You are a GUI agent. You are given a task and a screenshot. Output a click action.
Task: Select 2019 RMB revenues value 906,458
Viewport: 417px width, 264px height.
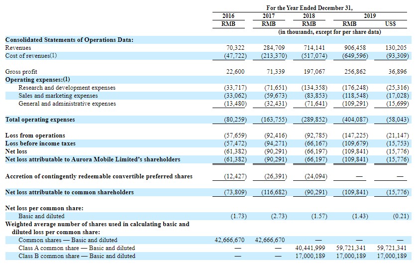point(355,48)
